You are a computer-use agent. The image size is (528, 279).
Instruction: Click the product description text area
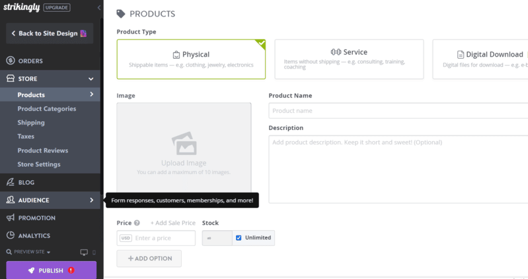[x=398, y=170]
